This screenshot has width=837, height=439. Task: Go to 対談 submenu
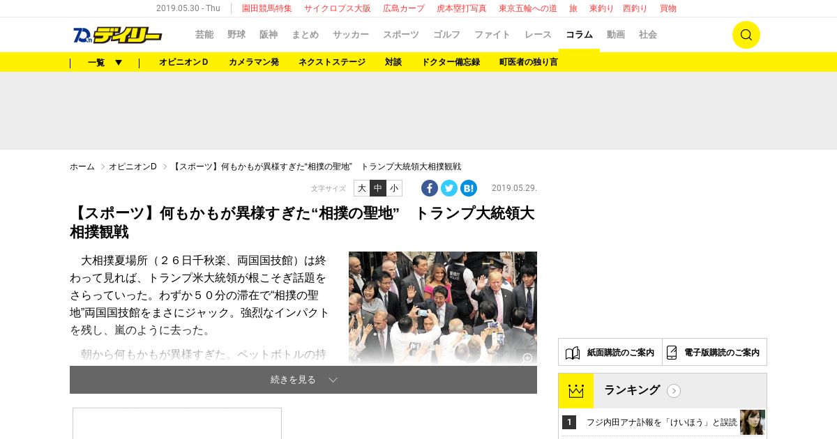[393, 62]
